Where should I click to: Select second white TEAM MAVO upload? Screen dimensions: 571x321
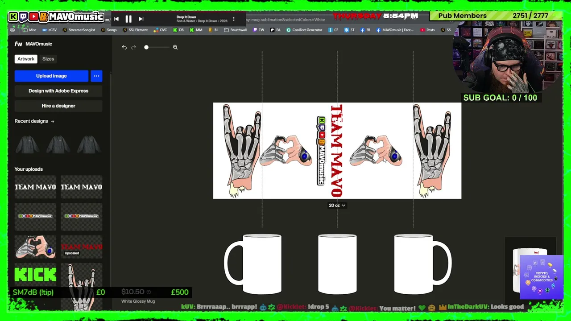[82, 187]
